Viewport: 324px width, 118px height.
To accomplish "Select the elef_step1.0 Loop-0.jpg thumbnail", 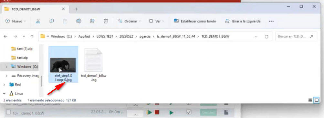I will coord(63,64).
